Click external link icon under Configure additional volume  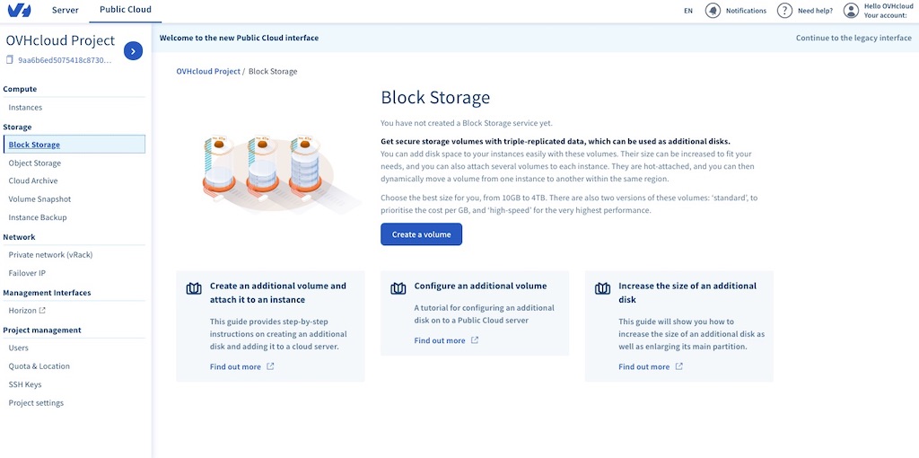[x=475, y=340]
